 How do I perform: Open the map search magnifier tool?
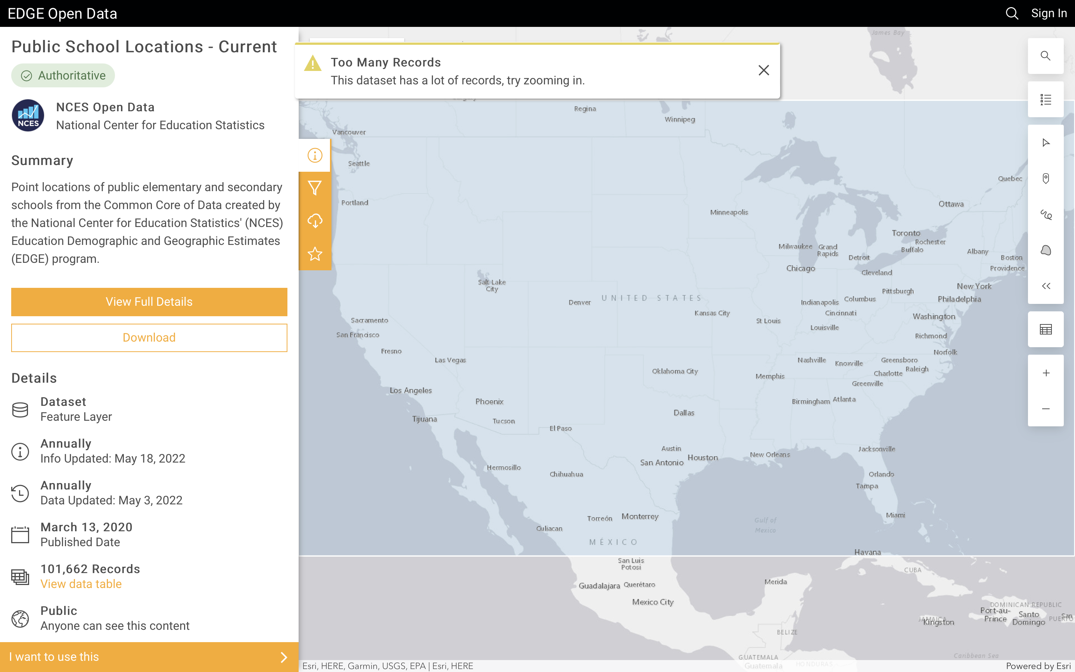click(x=1046, y=56)
